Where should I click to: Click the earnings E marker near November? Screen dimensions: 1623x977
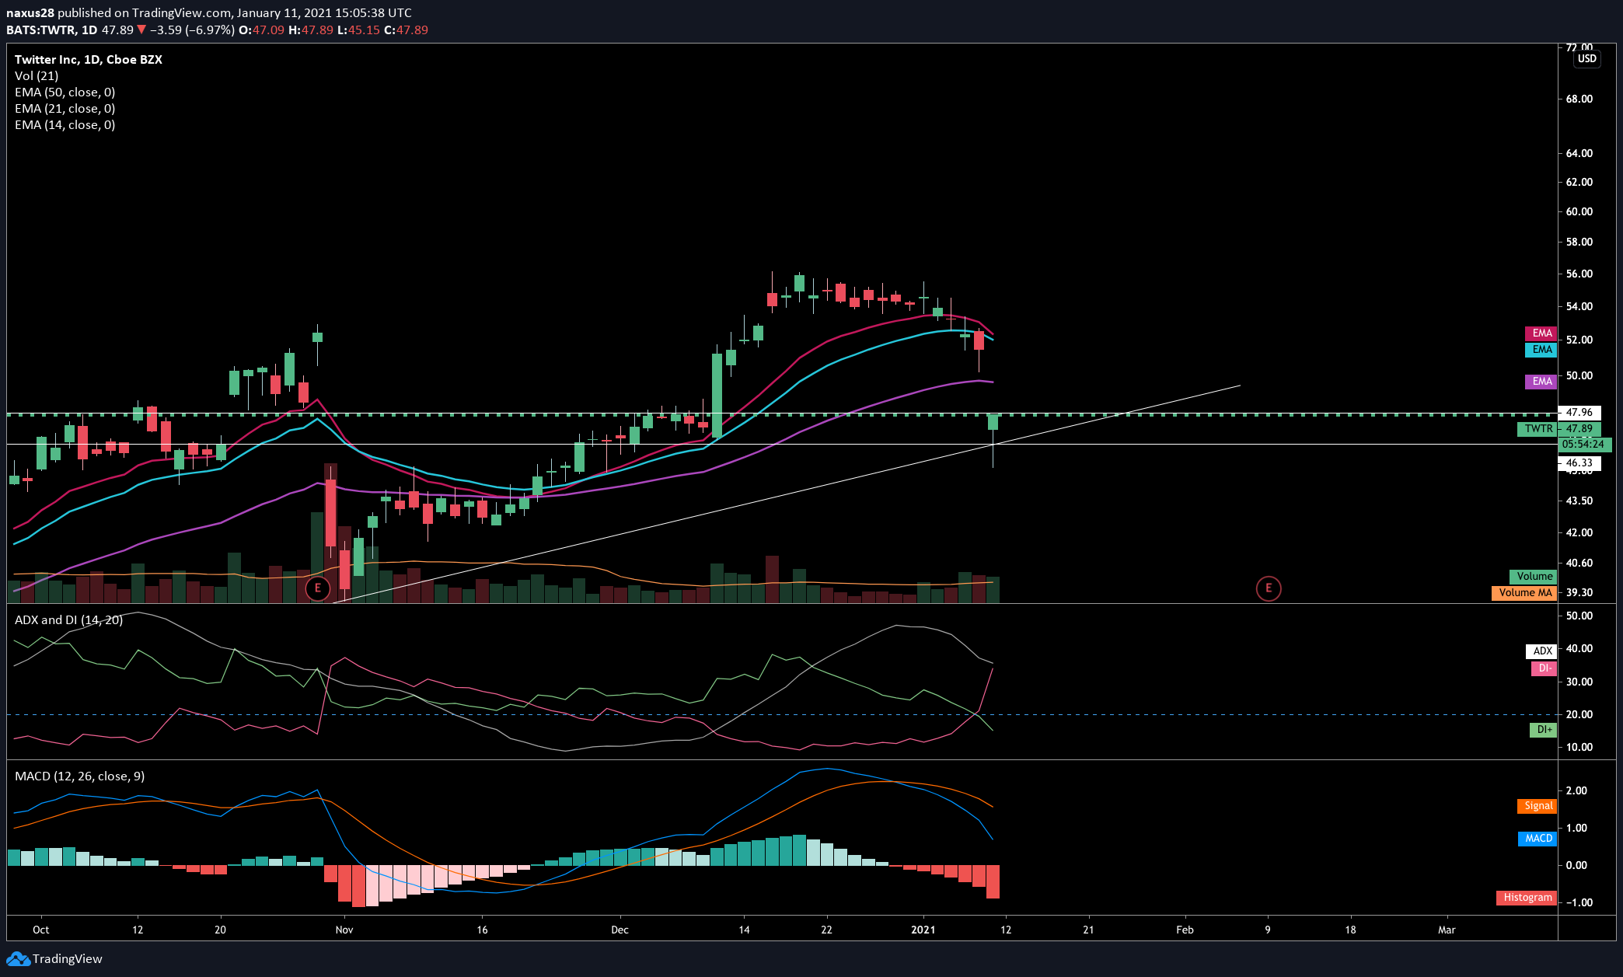point(317,588)
